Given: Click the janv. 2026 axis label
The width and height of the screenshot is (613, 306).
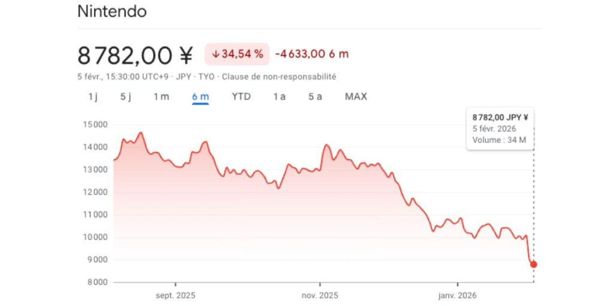Looking at the screenshot, I should tap(457, 295).
